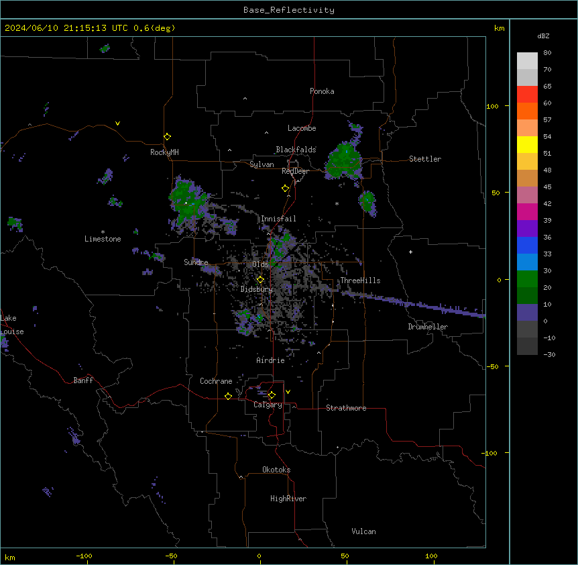The image size is (578, 565).
Task: Click the Stettler city label
Action: pyautogui.click(x=425, y=159)
